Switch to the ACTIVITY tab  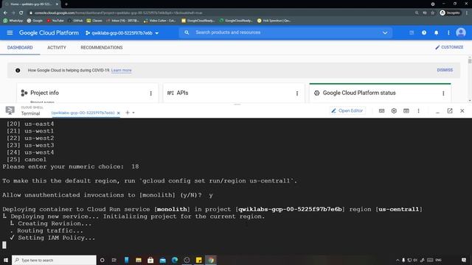pyautogui.click(x=57, y=47)
